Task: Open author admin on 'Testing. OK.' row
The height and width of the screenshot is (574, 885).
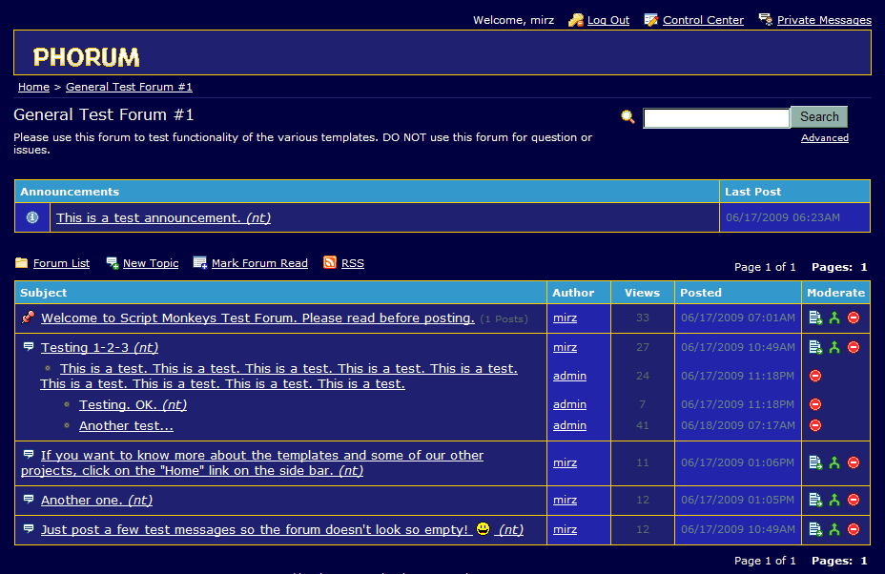Action: pos(569,404)
